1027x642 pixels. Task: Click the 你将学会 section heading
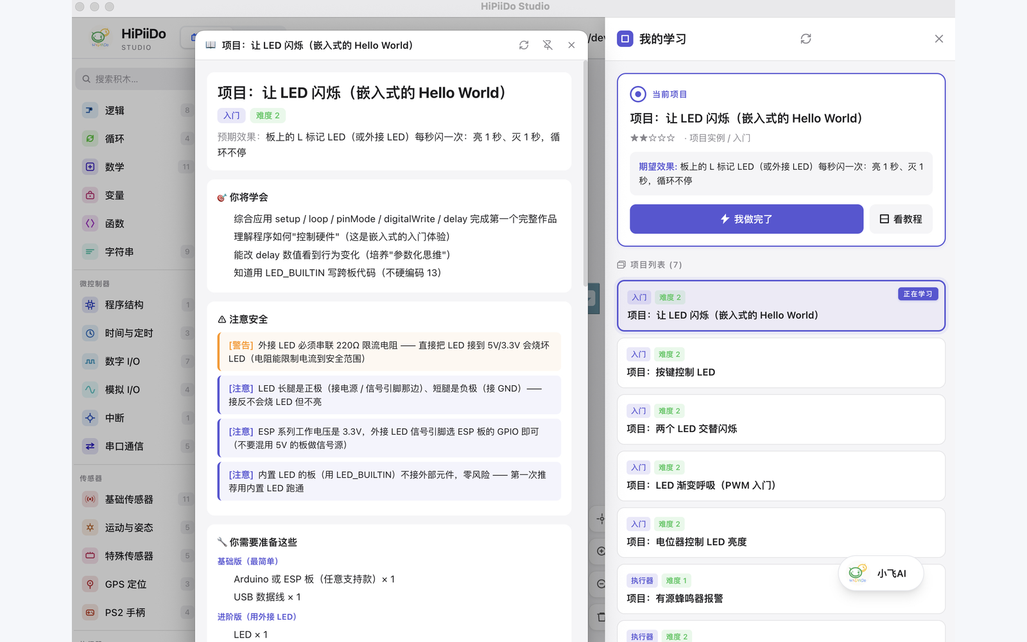click(243, 197)
